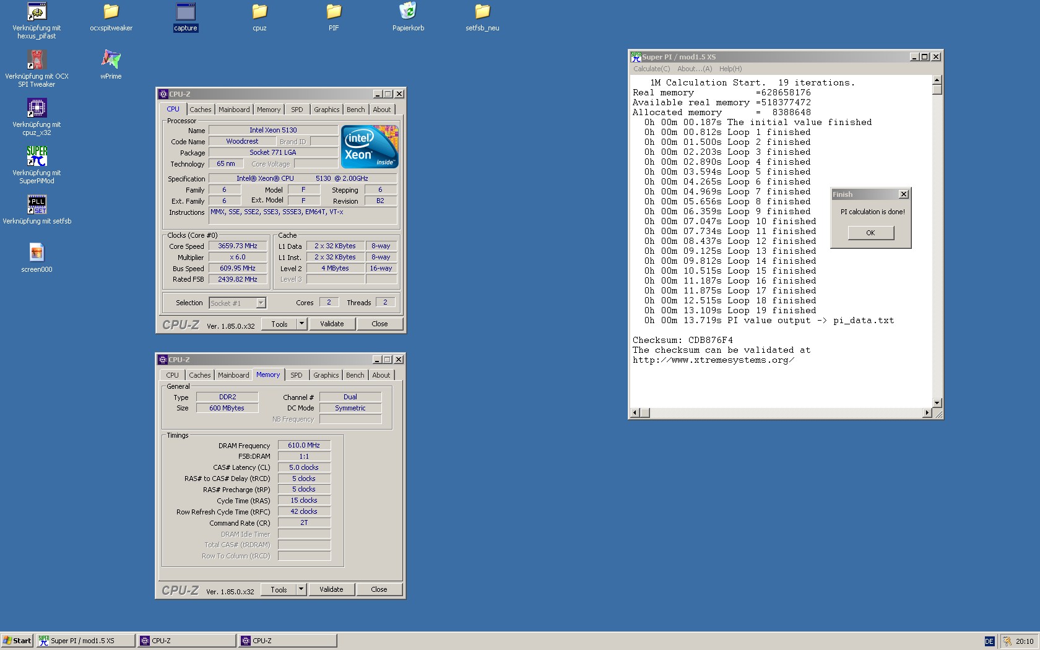The image size is (1040, 650).
Task: Click the Intel Xeon 5130 name field
Action: pos(273,130)
